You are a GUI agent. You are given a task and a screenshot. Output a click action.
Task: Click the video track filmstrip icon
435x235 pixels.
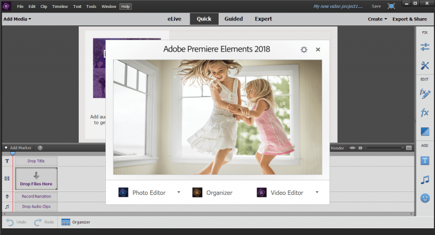point(7,178)
